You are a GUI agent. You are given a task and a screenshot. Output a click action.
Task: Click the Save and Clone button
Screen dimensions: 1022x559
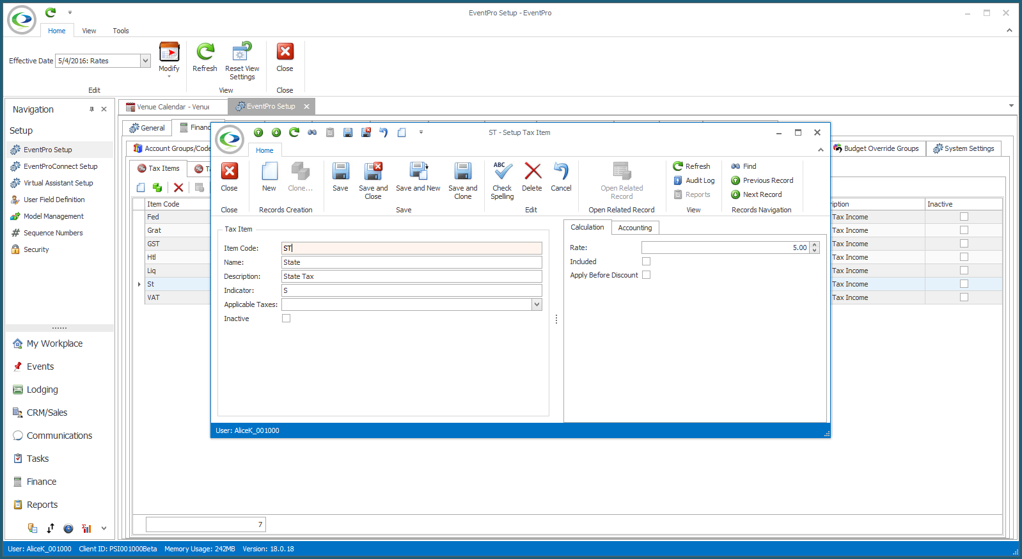tap(462, 181)
